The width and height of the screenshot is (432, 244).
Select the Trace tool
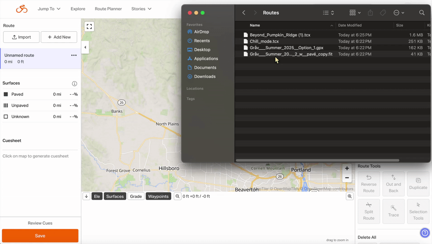point(394,211)
